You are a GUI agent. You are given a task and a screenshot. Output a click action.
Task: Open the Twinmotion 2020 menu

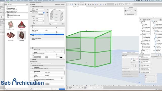[47, 1]
